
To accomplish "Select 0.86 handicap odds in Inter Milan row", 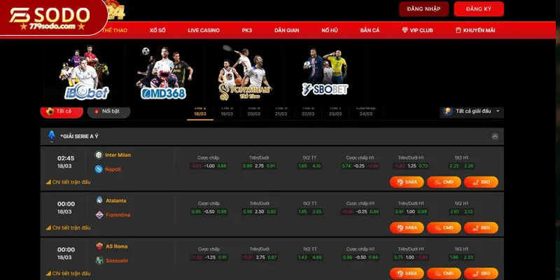I will click(x=222, y=166).
